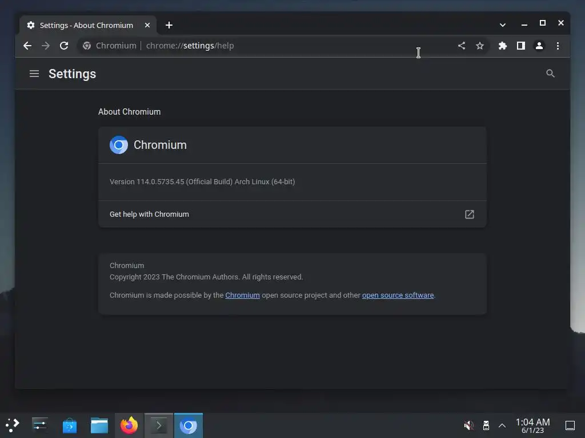Open the clock showing 1:04 AM
Image resolution: width=585 pixels, height=438 pixels.
[533, 425]
